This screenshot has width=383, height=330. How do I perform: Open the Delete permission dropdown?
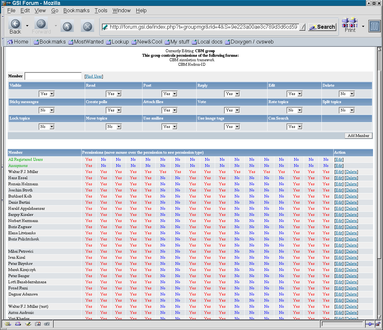pyautogui.click(x=347, y=94)
